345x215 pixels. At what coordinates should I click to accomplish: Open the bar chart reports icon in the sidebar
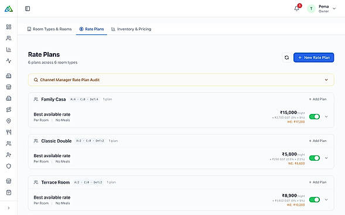9,49
